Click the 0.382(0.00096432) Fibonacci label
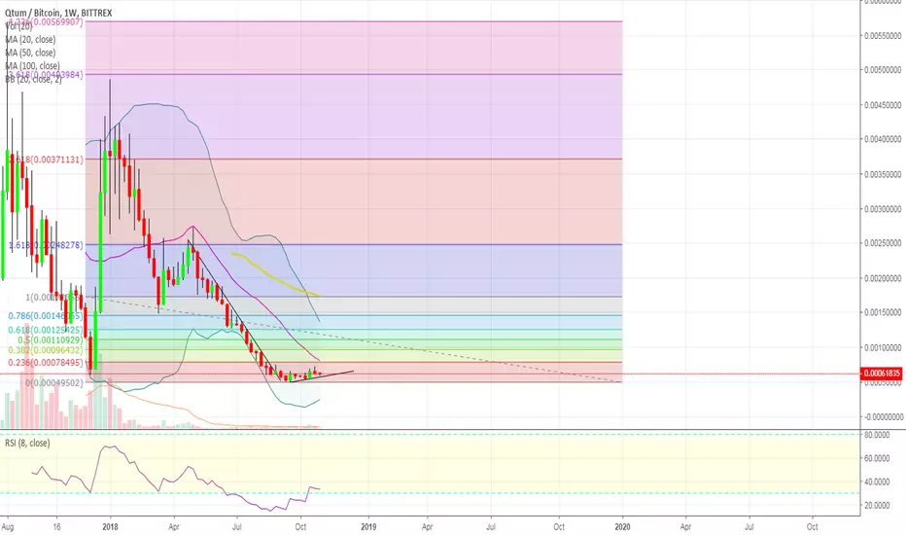906x535 pixels. (x=46, y=350)
